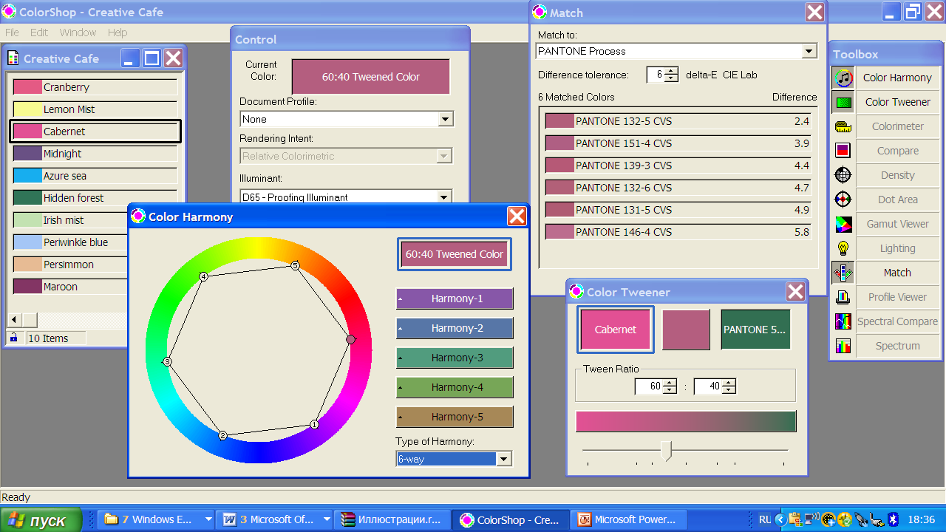Select the Harmony-4 green swatch
The height and width of the screenshot is (532, 946).
click(455, 387)
